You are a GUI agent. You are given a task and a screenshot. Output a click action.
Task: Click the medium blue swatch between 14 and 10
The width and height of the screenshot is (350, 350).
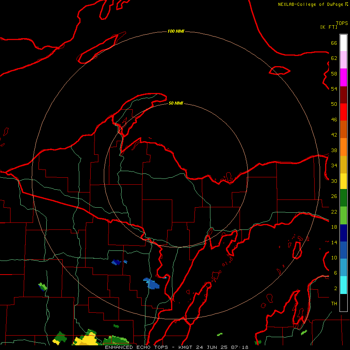pyautogui.click(x=343, y=250)
